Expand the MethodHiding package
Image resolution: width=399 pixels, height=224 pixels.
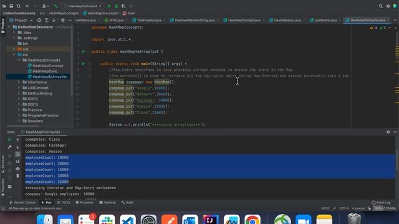19,93
